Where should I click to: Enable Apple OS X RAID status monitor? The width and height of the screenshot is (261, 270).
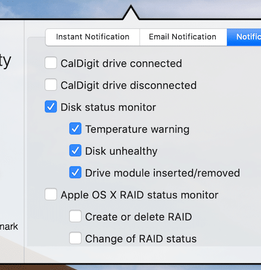(x=51, y=194)
